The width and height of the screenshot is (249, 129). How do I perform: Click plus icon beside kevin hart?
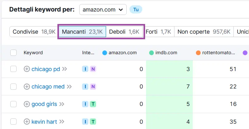(x=27, y=122)
